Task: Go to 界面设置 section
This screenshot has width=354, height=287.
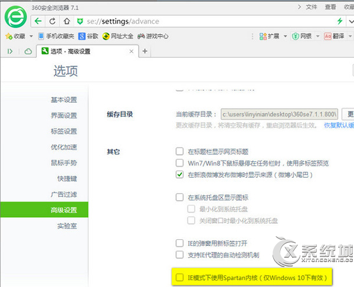Action: click(64, 116)
